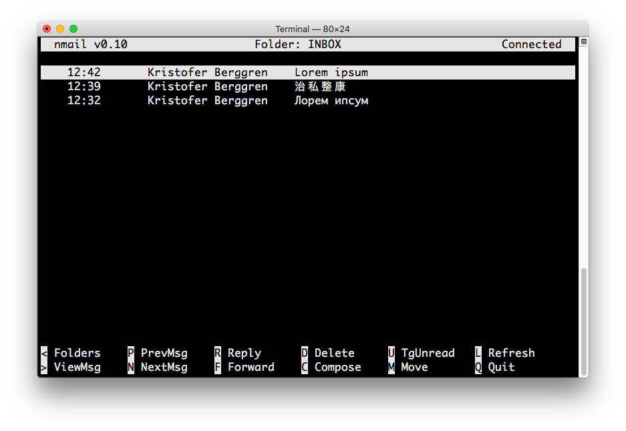The height and width of the screenshot is (431, 626).
Task: Zoom the Terminal with green button
Action: [x=73, y=29]
